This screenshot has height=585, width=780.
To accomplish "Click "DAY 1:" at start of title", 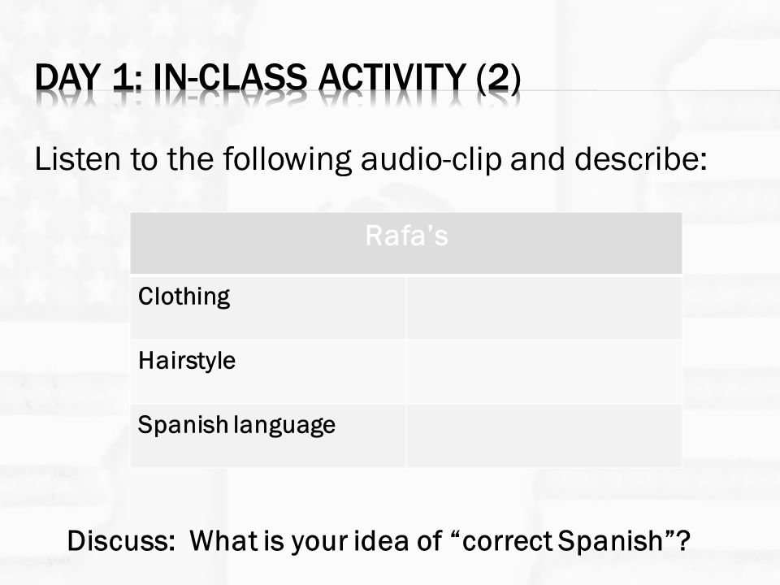I will [89, 78].
